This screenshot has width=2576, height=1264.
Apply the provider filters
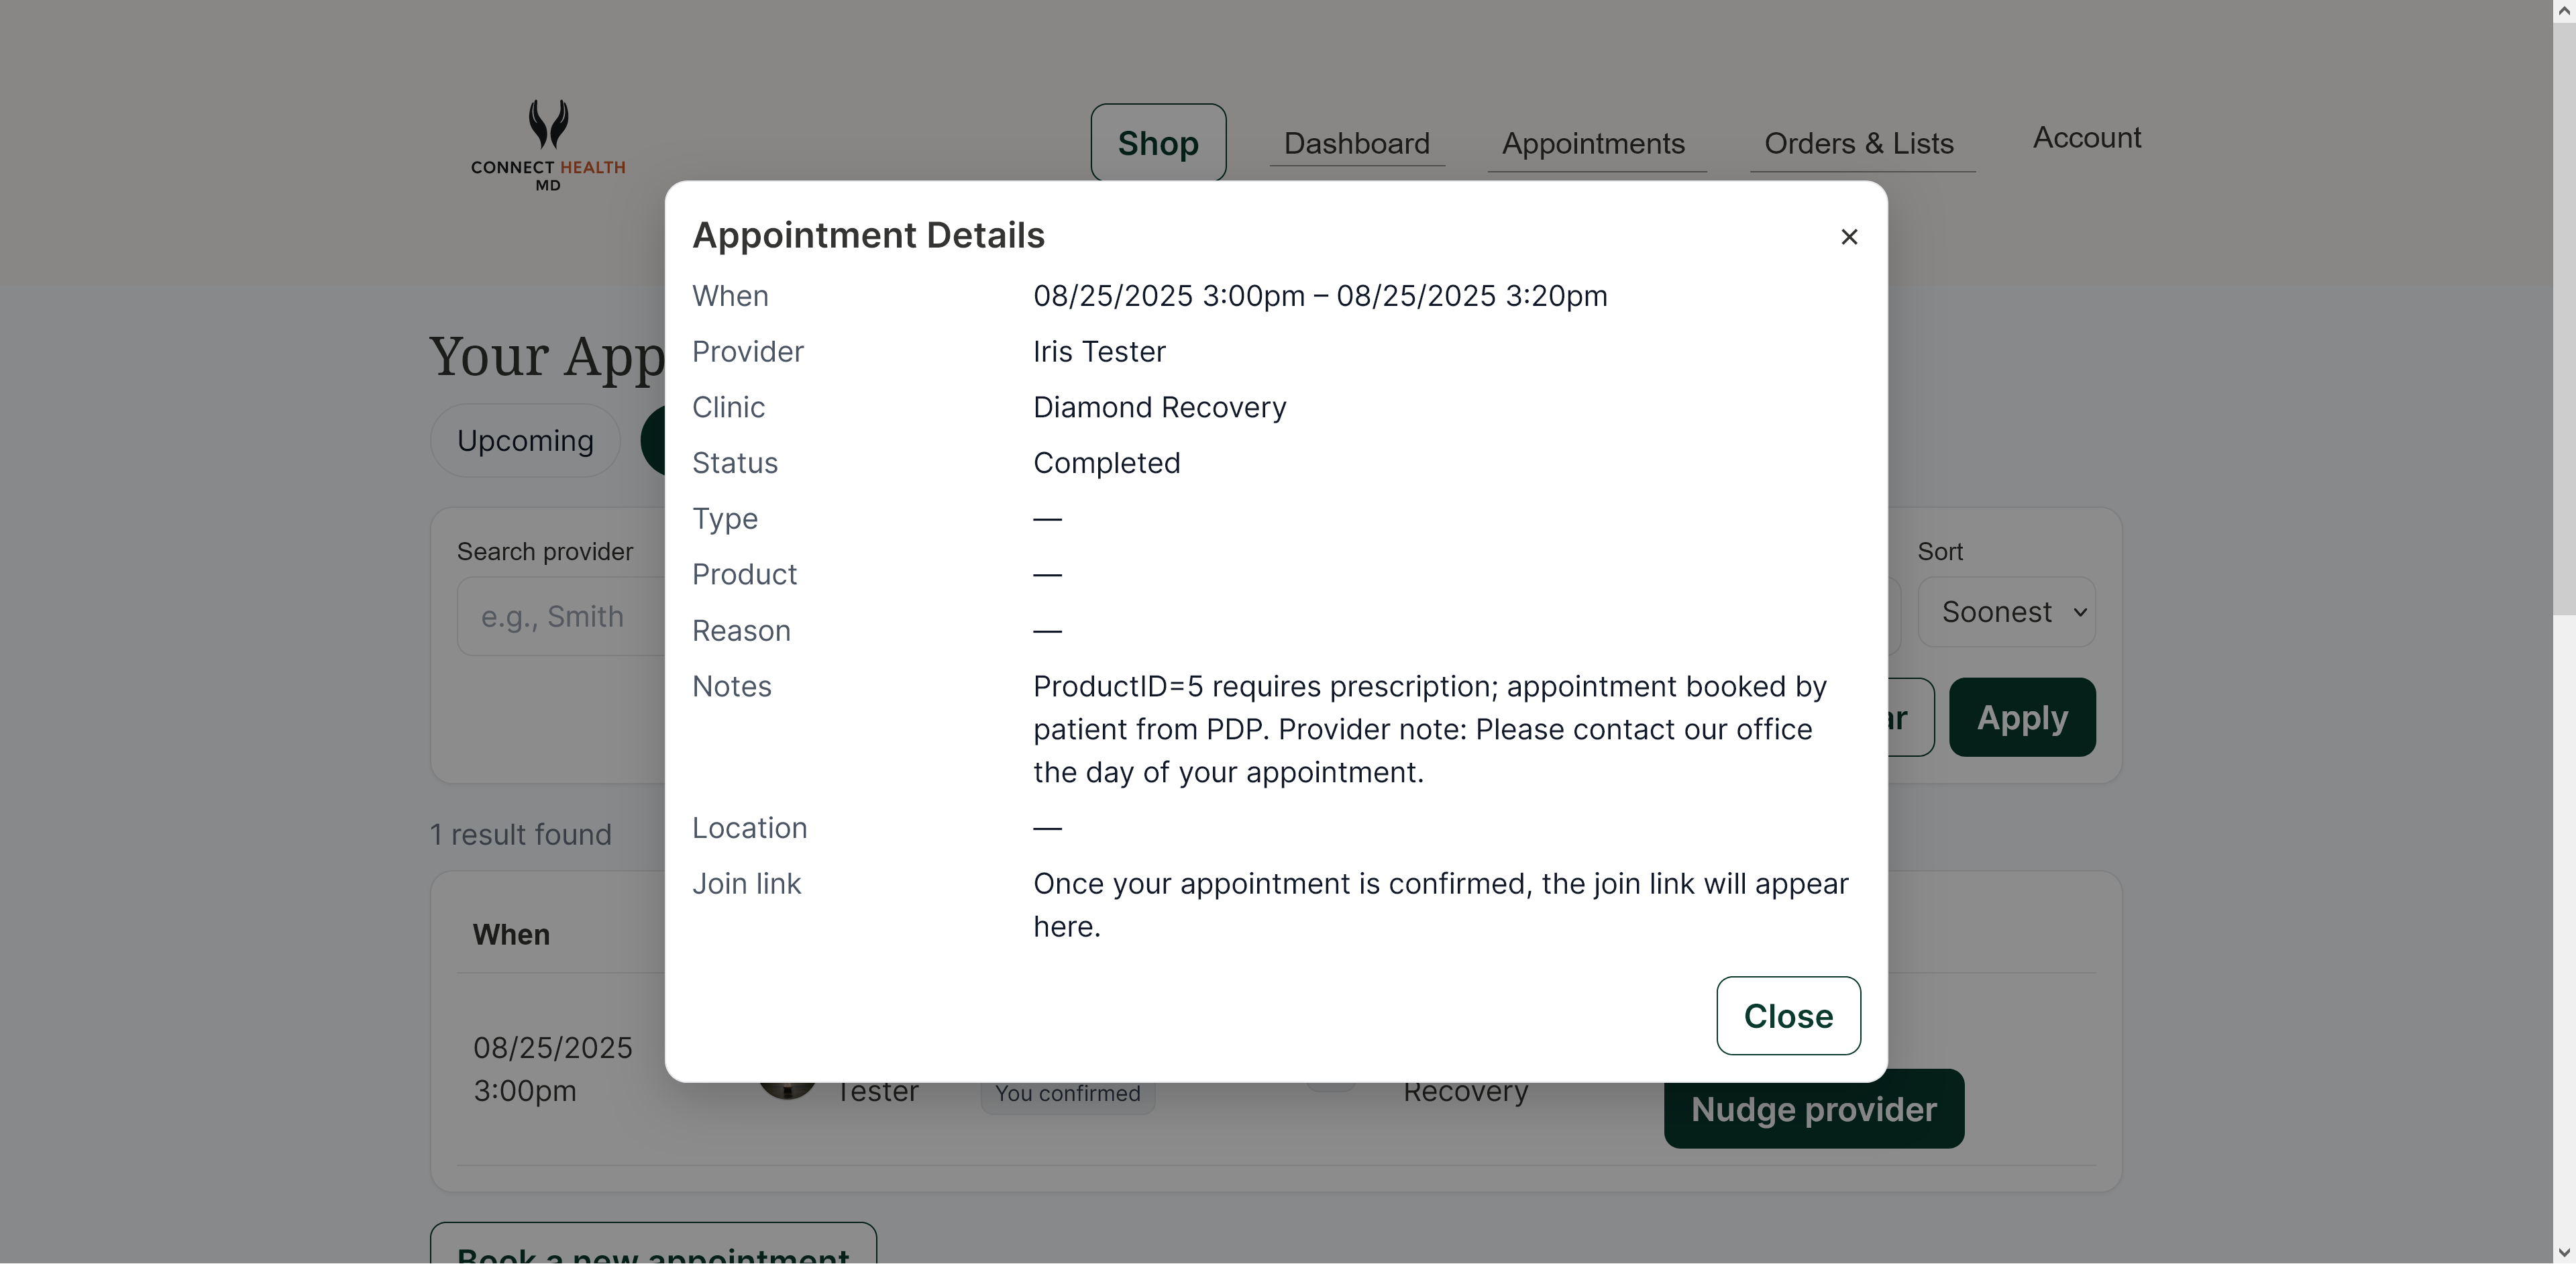click(x=2021, y=717)
